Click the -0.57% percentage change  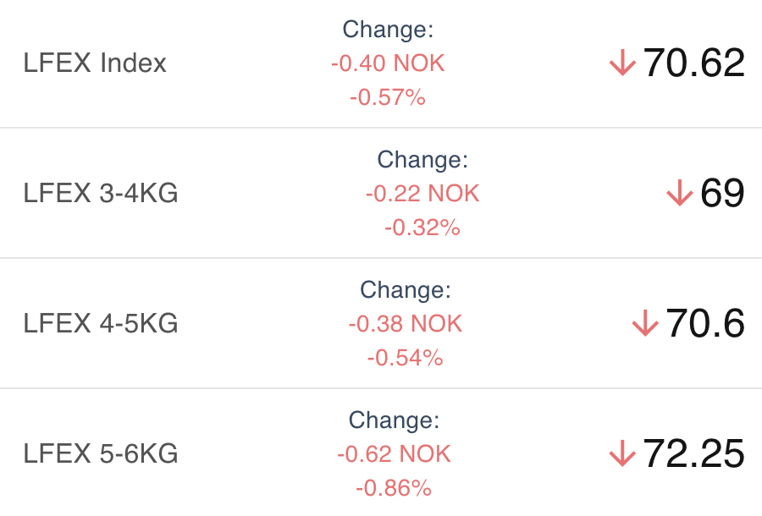[x=388, y=97]
